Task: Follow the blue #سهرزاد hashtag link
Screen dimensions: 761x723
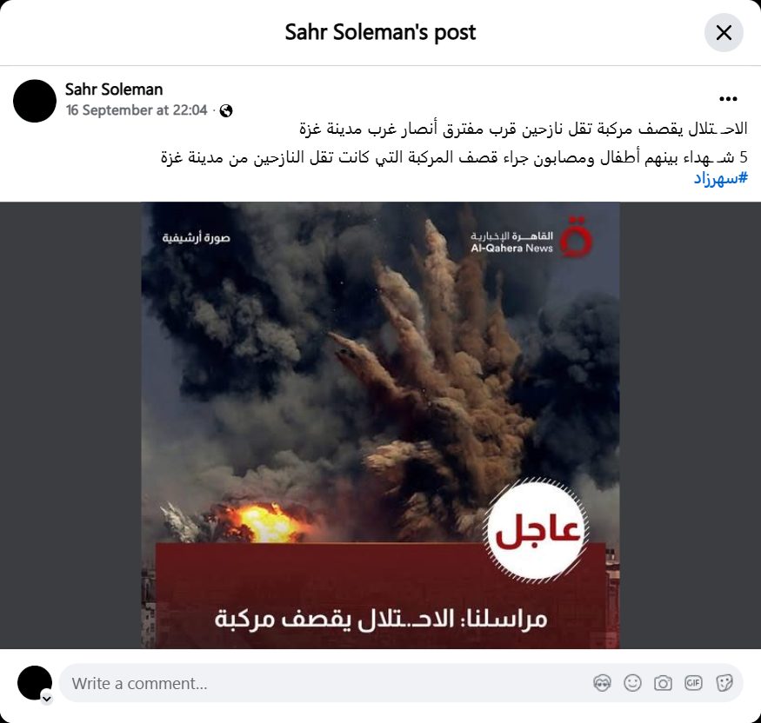Action: [x=720, y=178]
